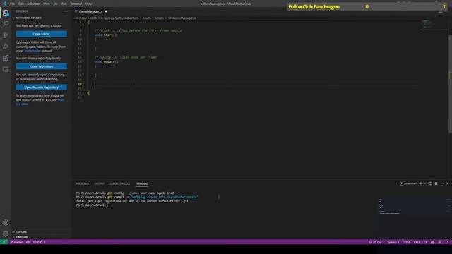Click the 'Assets' breadcrumb segment
452x254 pixels.
point(146,18)
